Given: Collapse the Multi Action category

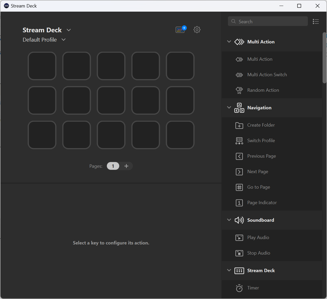Looking at the screenshot, I should 229,42.
